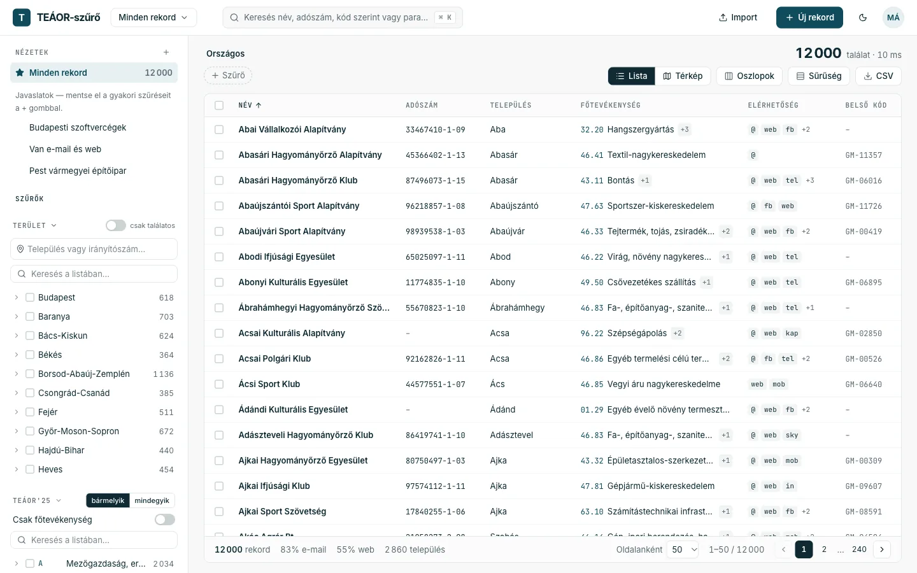Open the Minden rekord dropdown in header
Image resolution: width=917 pixels, height=573 pixels.
pyautogui.click(x=153, y=17)
